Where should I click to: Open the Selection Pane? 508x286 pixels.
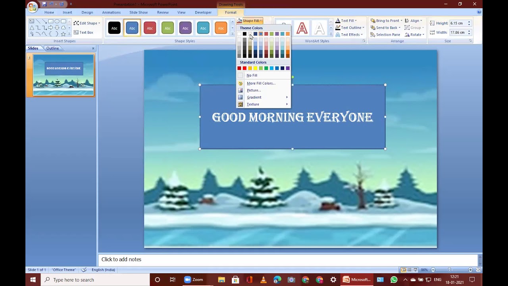coord(385,35)
